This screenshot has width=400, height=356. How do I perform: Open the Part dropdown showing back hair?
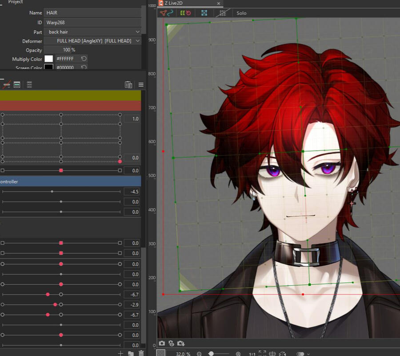click(93, 32)
